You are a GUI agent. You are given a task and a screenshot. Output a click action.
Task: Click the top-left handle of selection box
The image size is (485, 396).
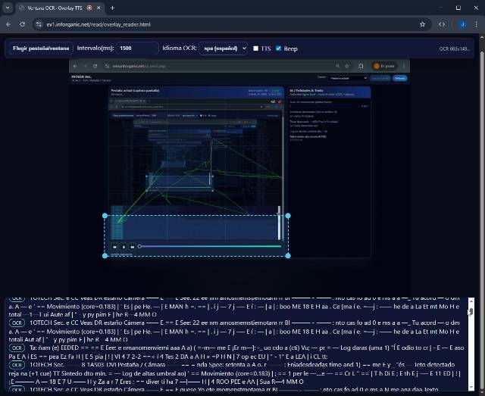(x=105, y=216)
